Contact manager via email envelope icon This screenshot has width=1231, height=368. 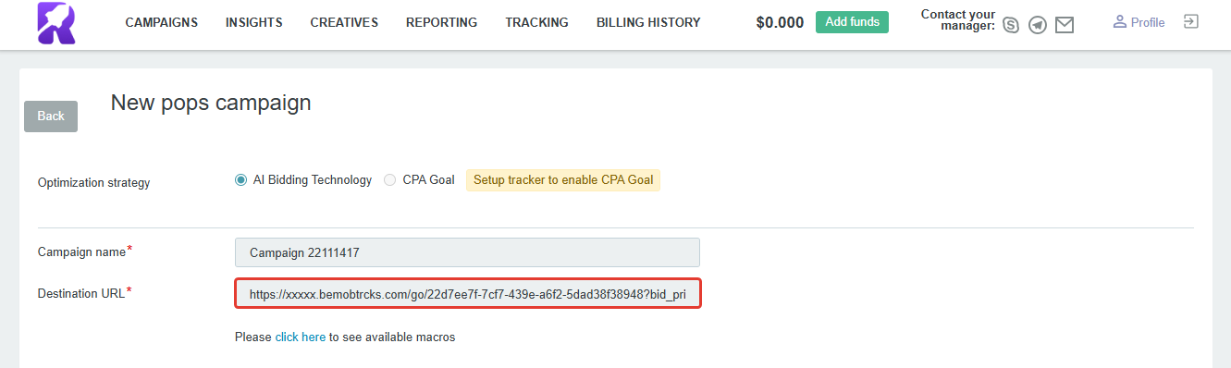tap(1065, 25)
